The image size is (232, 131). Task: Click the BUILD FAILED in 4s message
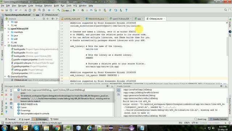click(29, 104)
